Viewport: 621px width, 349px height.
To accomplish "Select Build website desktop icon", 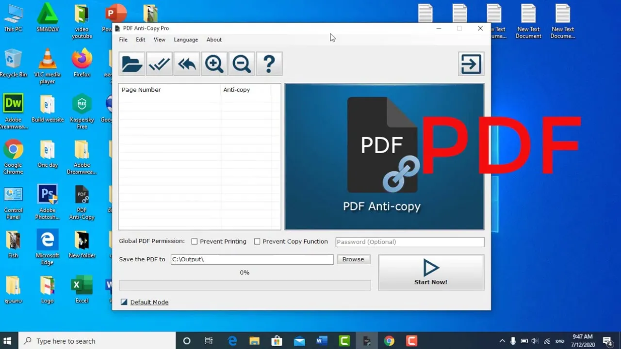I will [47, 108].
